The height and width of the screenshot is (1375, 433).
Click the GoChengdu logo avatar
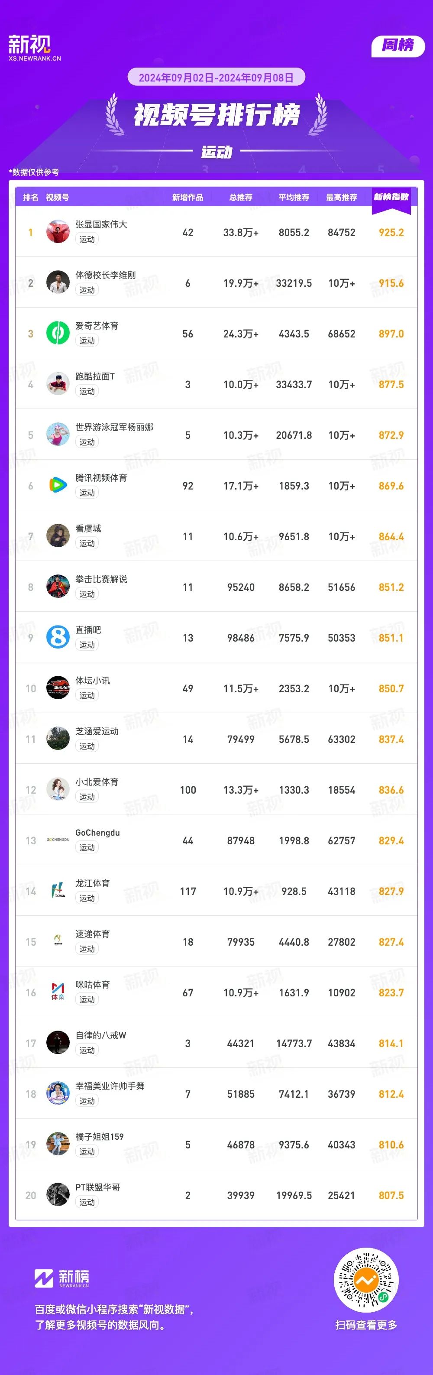58,840
